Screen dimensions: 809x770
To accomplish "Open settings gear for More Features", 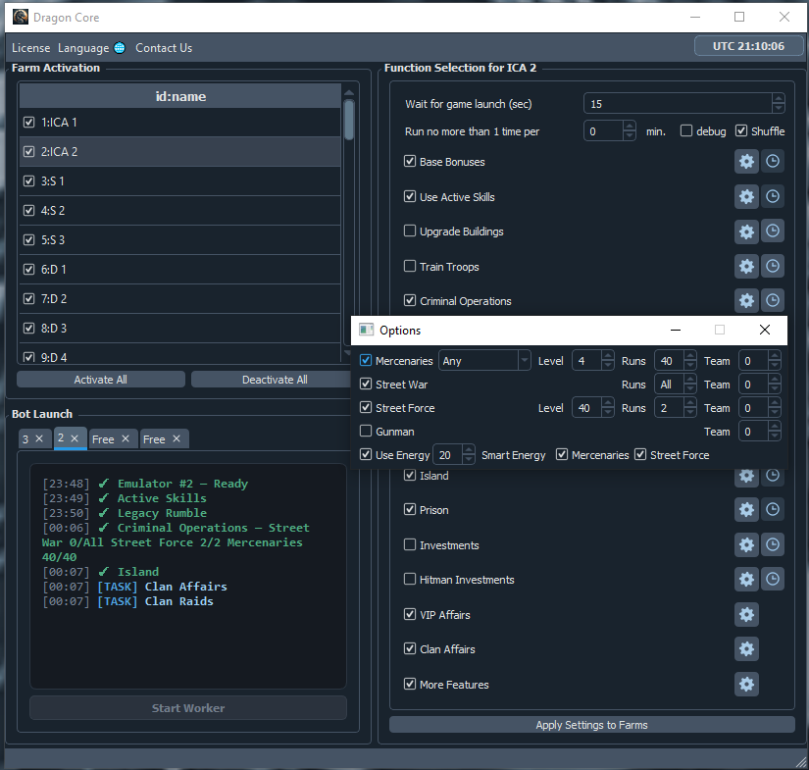I will pos(746,685).
